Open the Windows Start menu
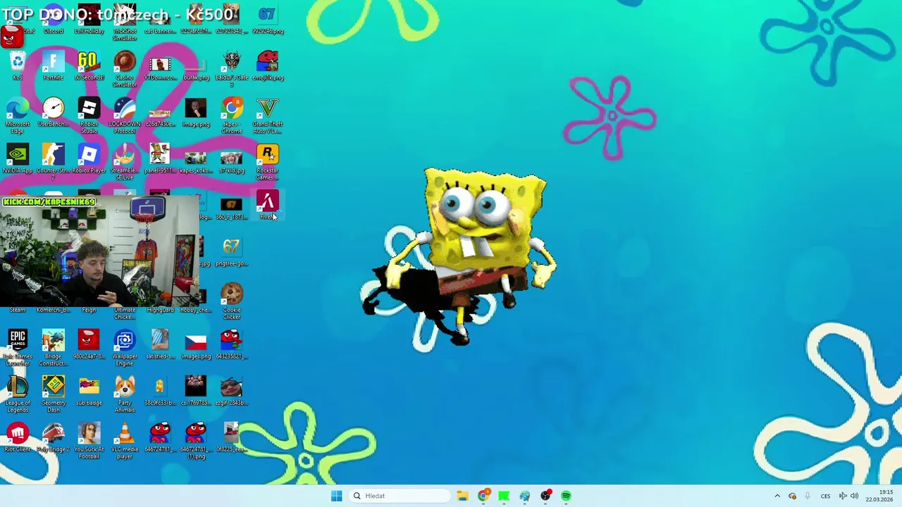This screenshot has width=902, height=507. pos(336,496)
